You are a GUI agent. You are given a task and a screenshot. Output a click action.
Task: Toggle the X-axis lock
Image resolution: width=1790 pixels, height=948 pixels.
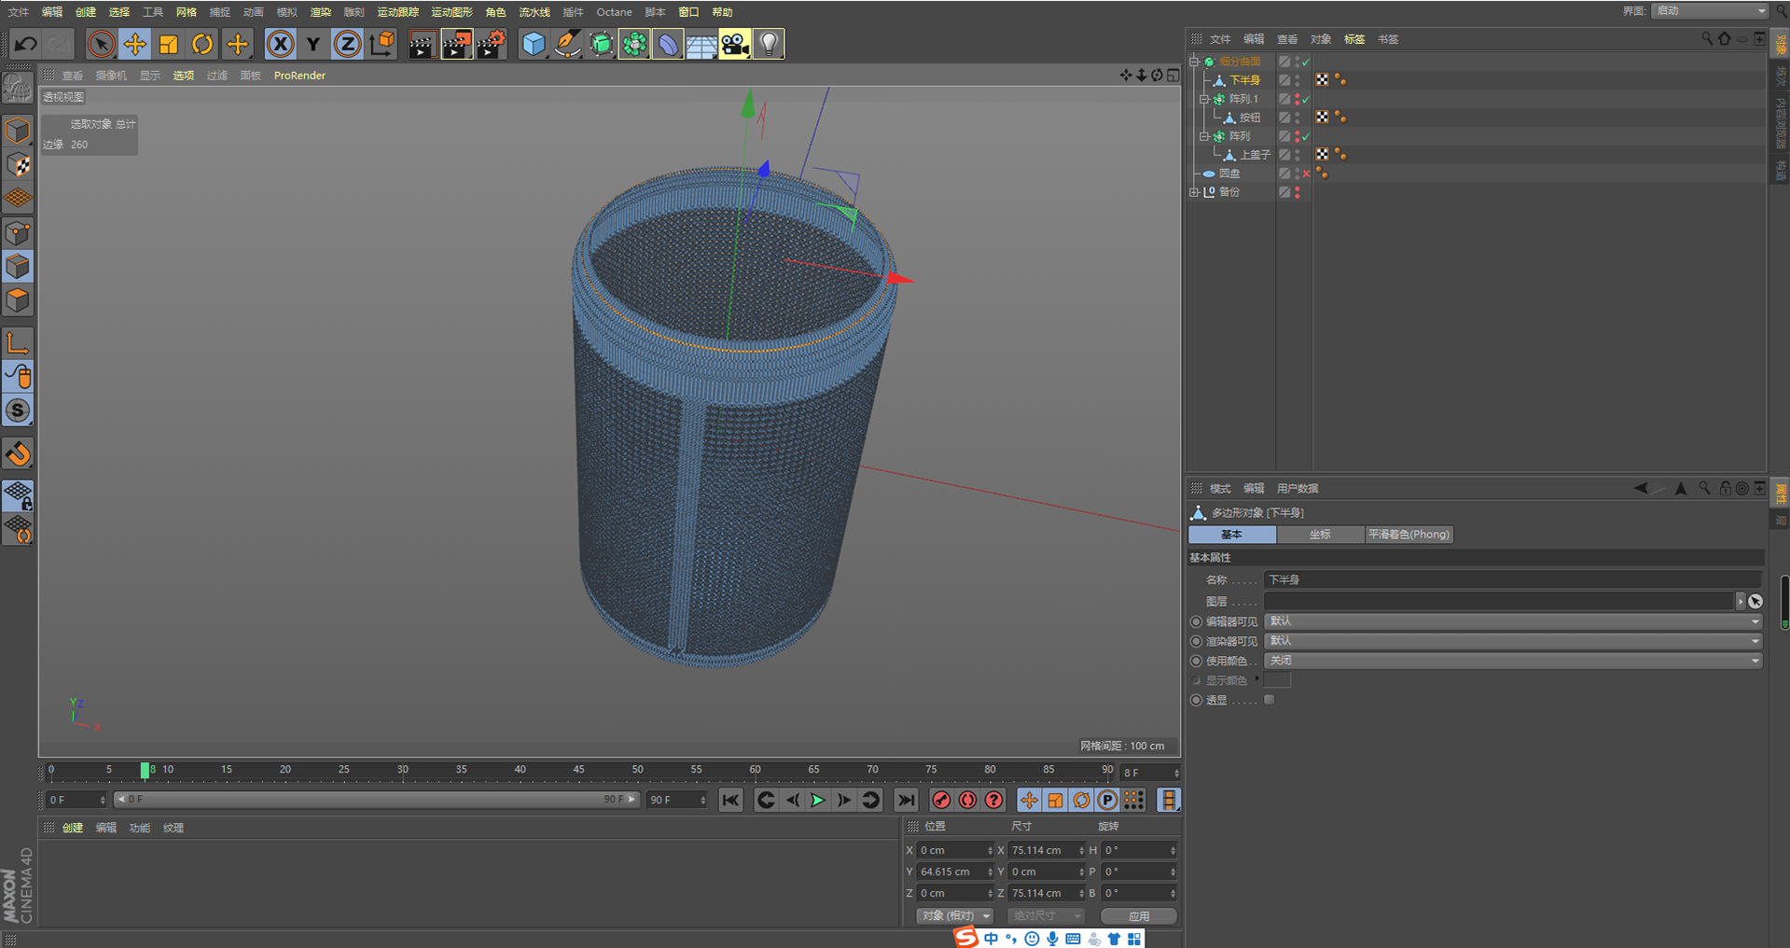click(x=280, y=44)
